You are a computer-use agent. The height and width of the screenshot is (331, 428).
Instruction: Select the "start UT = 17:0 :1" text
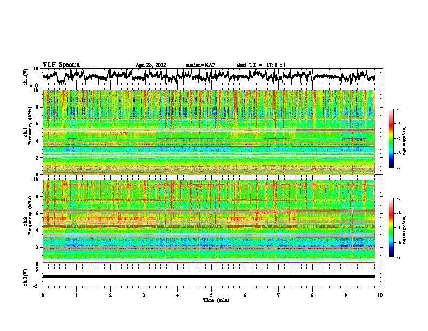coord(261,65)
